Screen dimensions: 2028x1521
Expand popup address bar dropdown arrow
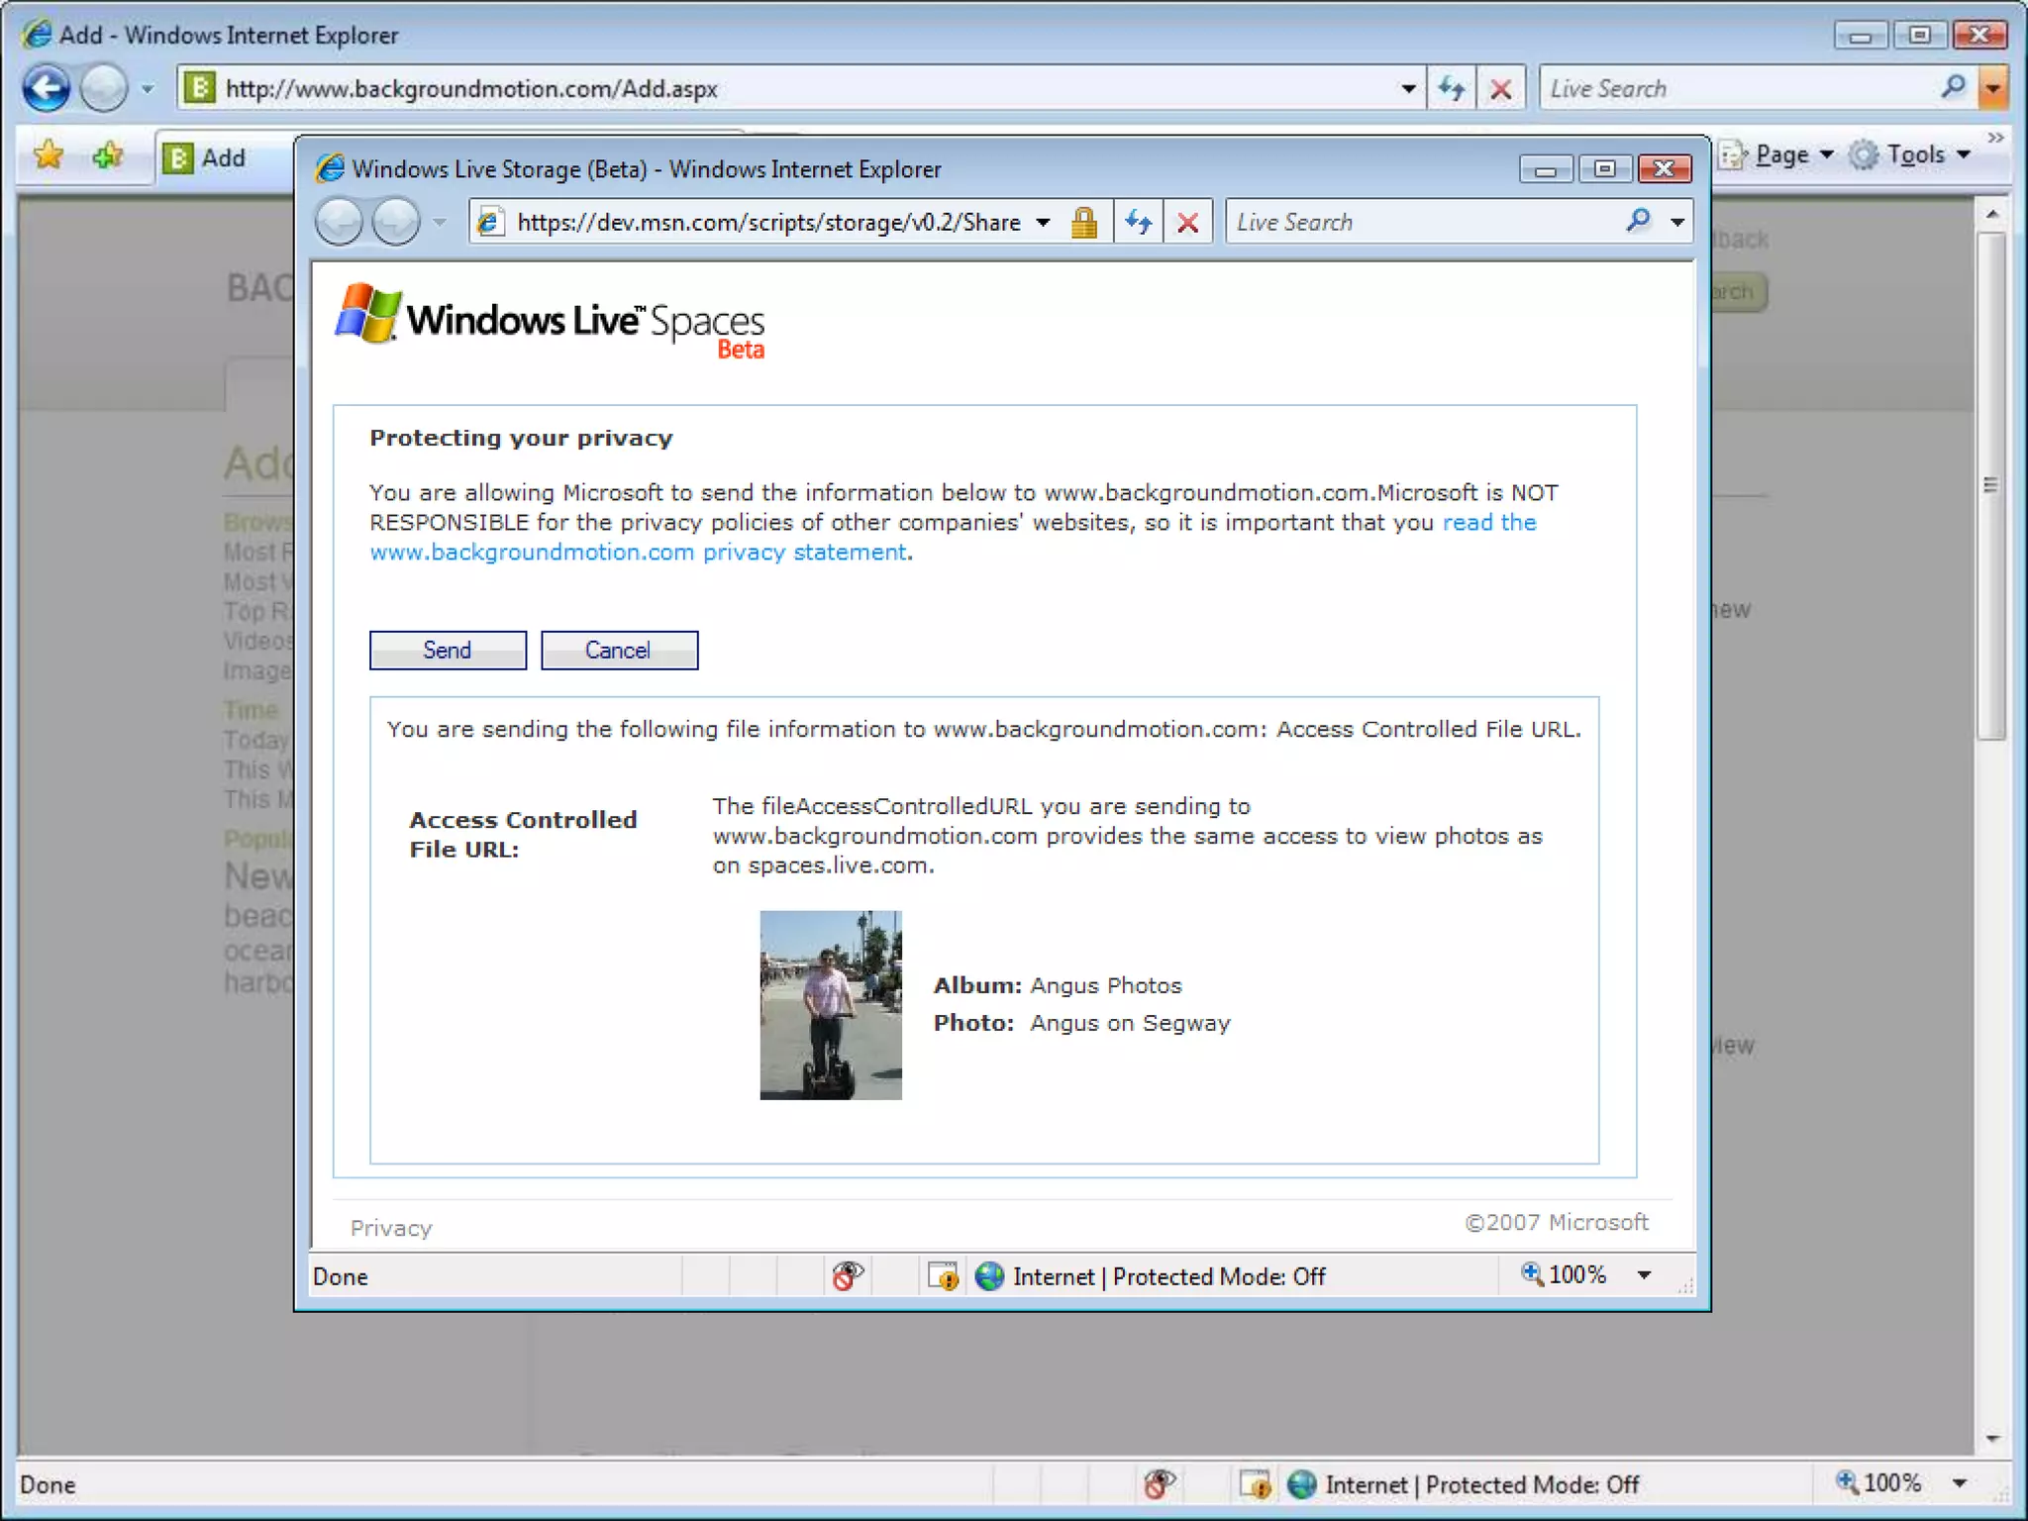point(1043,223)
